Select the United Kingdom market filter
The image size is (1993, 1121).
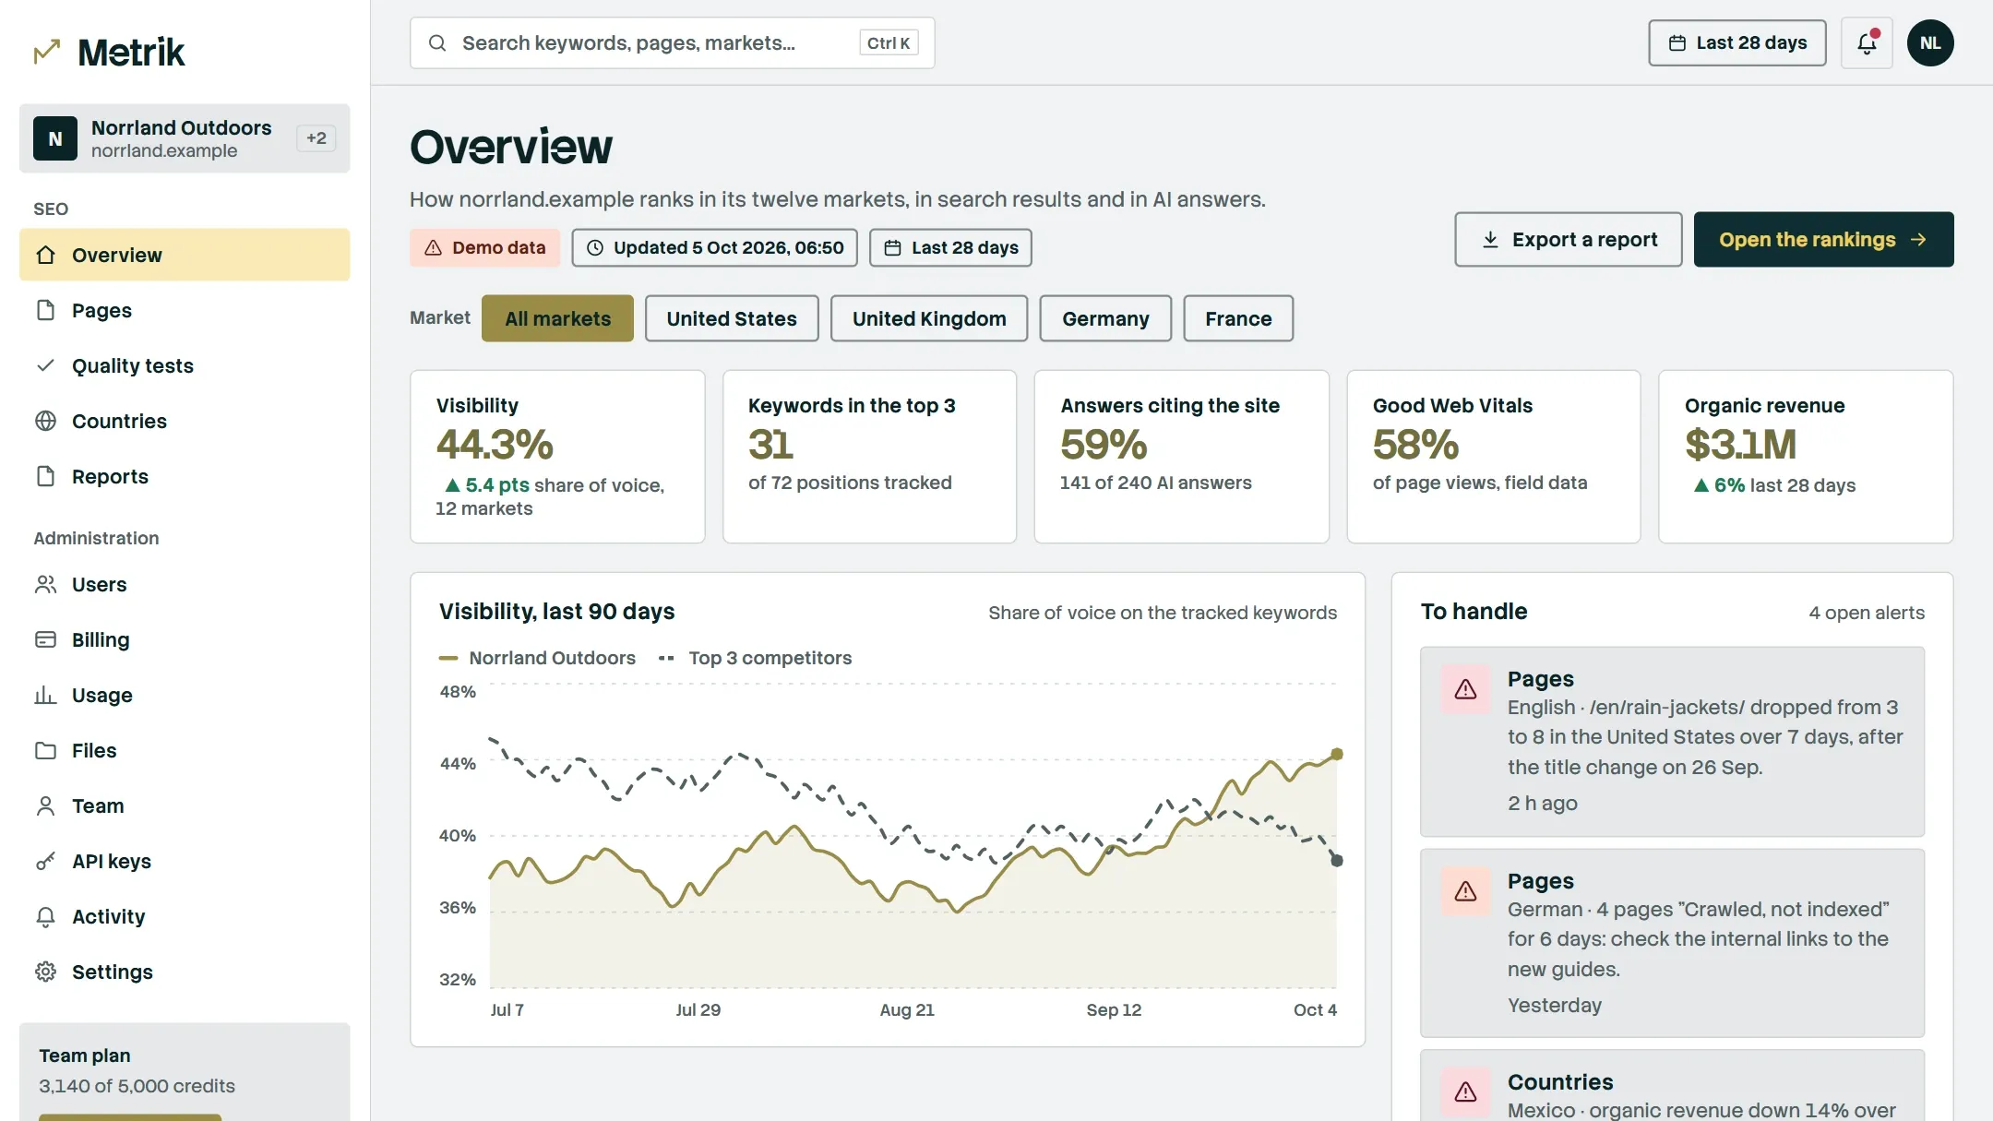[929, 318]
